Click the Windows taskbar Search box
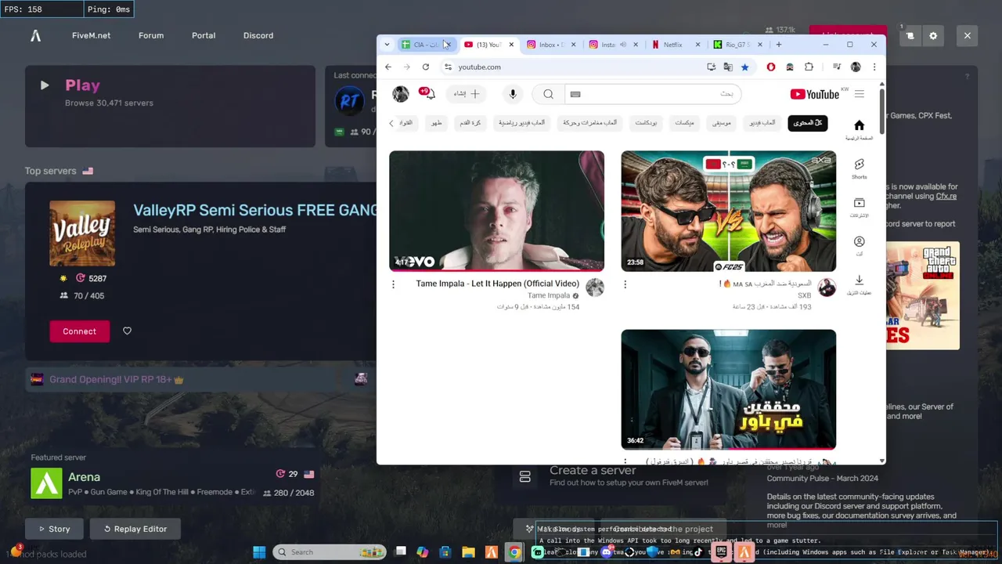This screenshot has height=564, width=1002. click(329, 552)
